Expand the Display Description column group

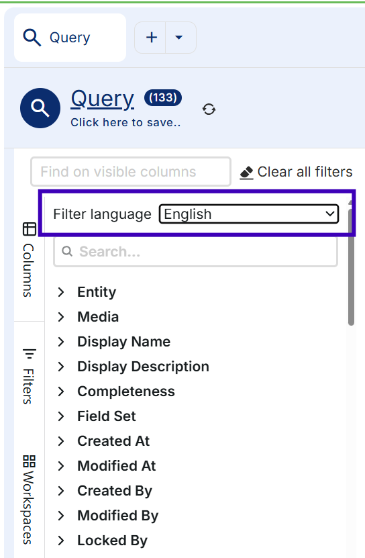tap(61, 367)
